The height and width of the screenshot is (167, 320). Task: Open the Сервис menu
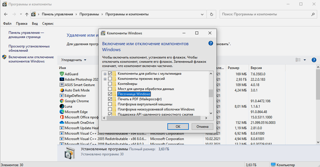pos(48,24)
